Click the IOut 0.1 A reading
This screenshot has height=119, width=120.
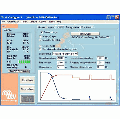click(x=18, y=43)
